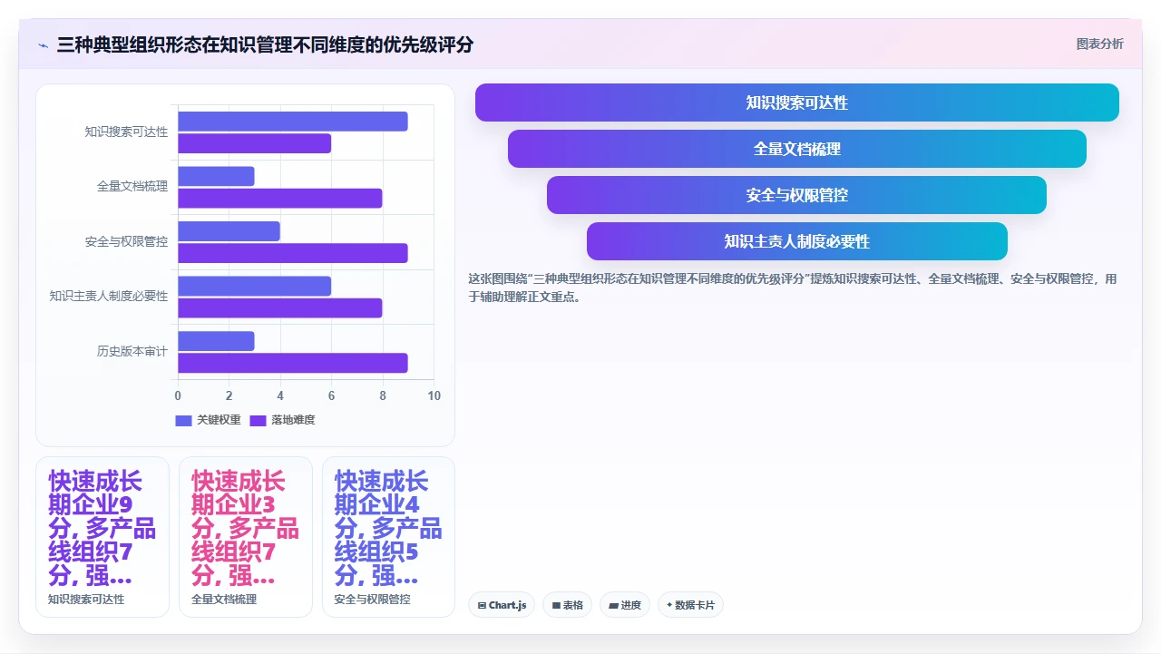This screenshot has height=654, width=1161.
Task: Click the 进度 tag chip
Action: point(624,605)
